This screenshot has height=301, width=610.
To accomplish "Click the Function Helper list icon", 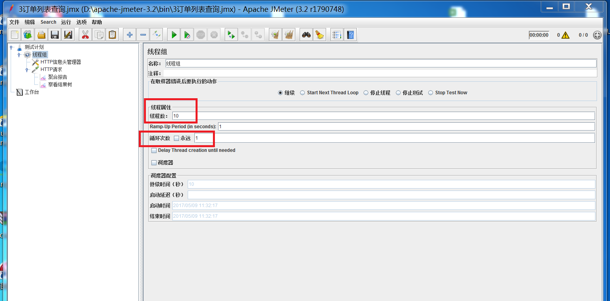I will (337, 35).
